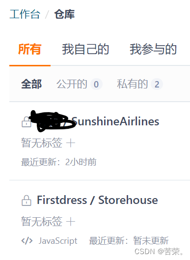The height and width of the screenshot is (260, 190).
Task: Click the JavaScript language label
Action: coord(58,241)
